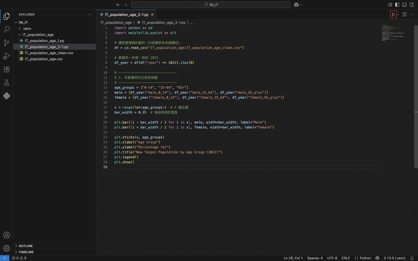Open the Search view in activity bar

tap(7, 30)
